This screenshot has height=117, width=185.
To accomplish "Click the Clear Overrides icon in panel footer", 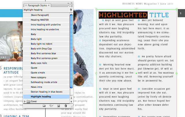I will 51,106.
